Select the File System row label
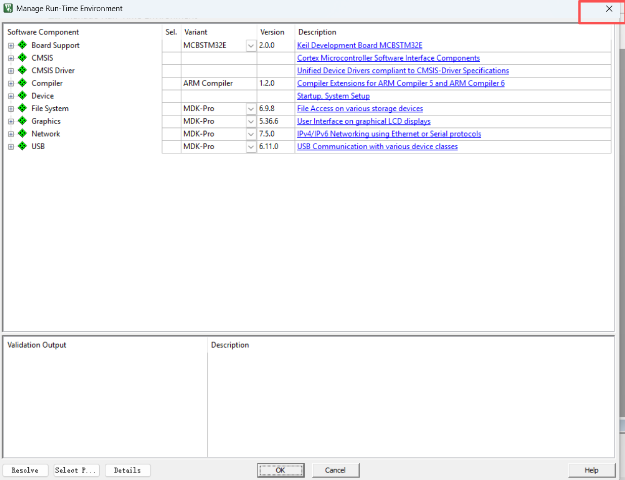 (50, 109)
